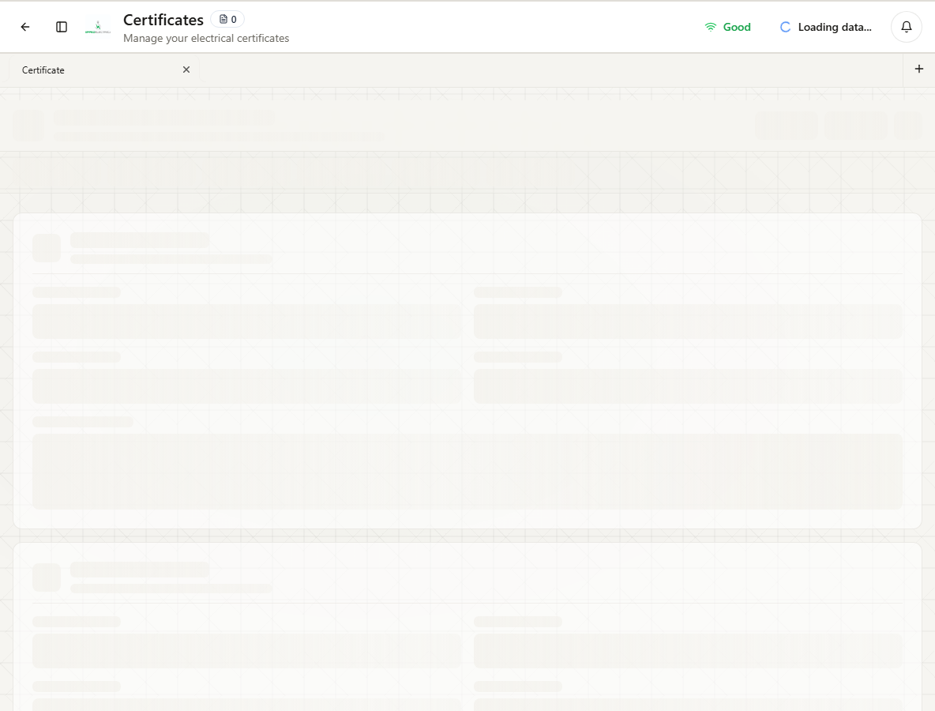This screenshot has height=711, width=935.
Task: Click the Loading data status text
Action: point(834,27)
